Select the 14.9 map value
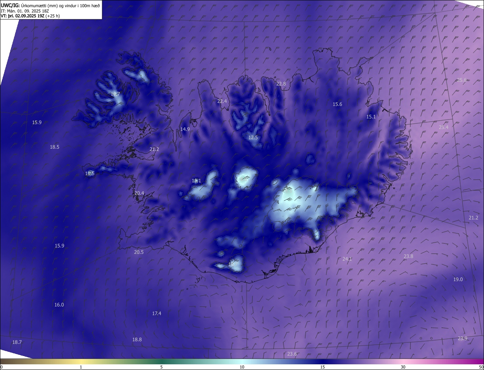The image size is (484, 370). (x=185, y=129)
